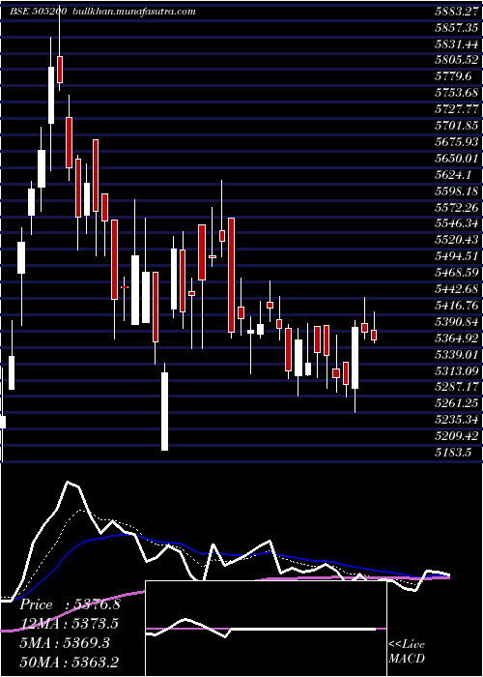
Task: Click the '50MA : 5363.2' readout
Action: pos(70,662)
